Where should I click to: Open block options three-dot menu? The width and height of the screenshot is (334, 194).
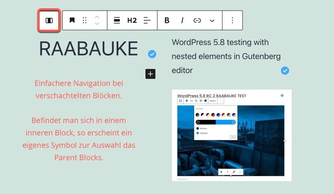(x=232, y=20)
